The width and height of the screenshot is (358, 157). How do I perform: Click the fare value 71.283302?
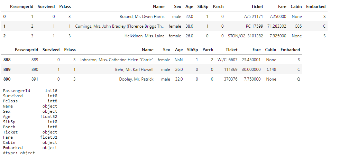click(x=277, y=26)
